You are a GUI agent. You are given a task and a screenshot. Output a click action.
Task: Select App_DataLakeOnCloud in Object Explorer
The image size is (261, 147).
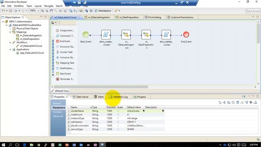click(30, 53)
